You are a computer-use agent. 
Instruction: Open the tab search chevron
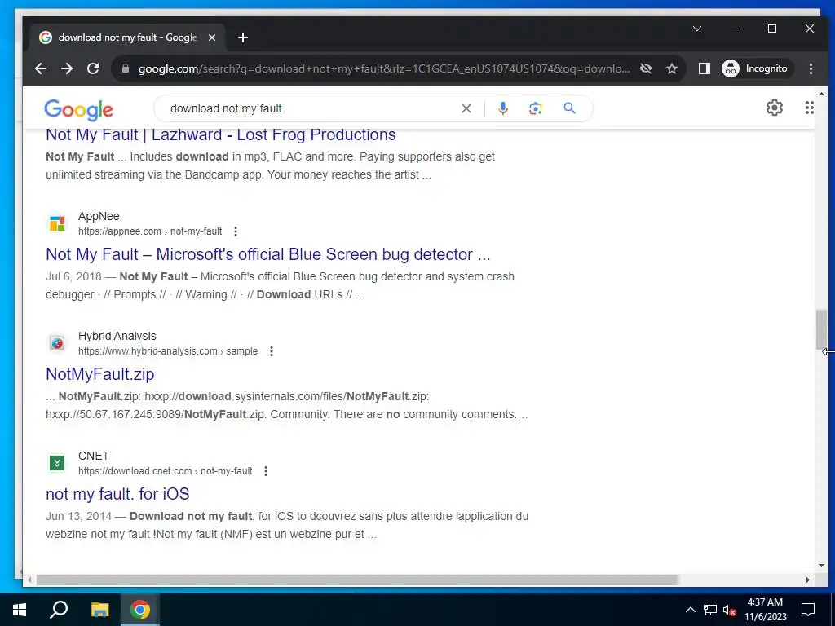click(x=697, y=29)
